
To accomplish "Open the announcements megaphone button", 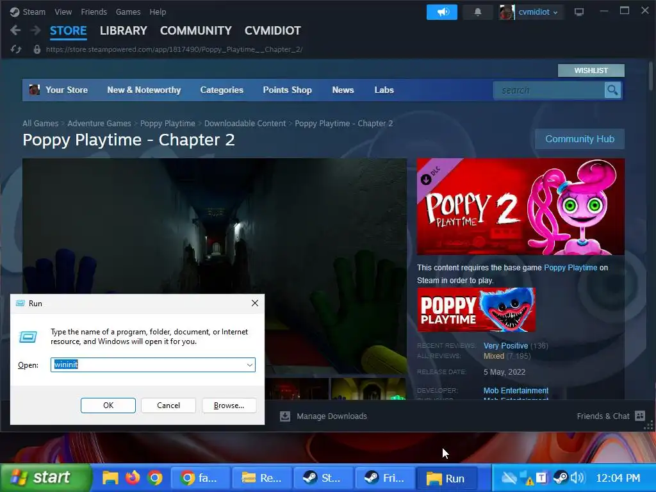I will point(442,12).
